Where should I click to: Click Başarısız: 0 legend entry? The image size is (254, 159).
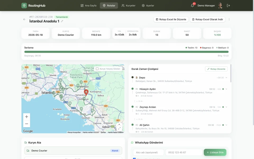[x=207, y=48]
